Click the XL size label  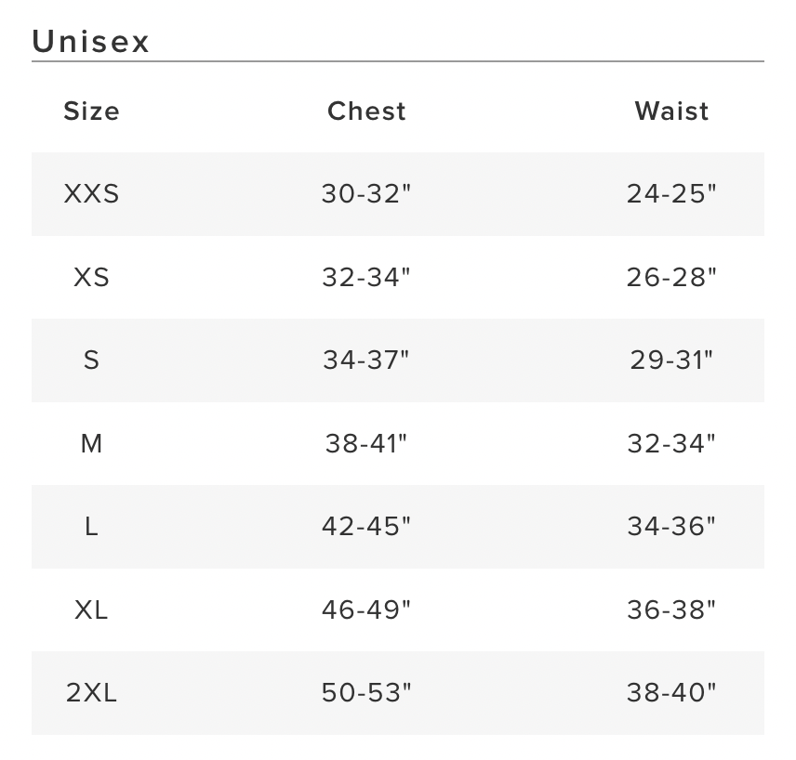[91, 610]
